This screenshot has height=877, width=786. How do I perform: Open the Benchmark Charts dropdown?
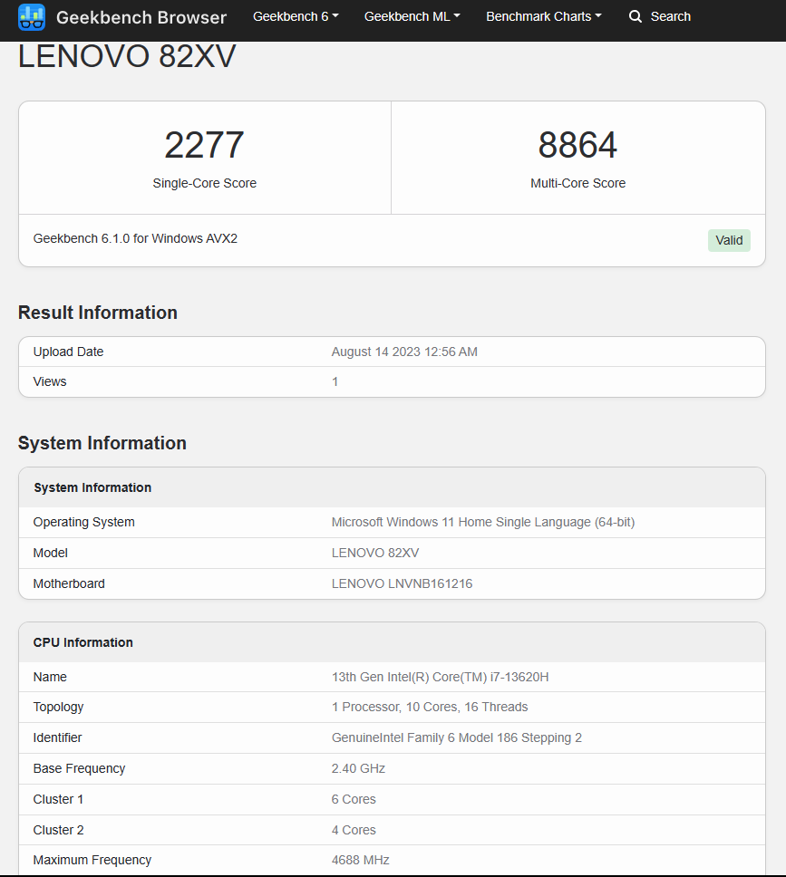[543, 17]
